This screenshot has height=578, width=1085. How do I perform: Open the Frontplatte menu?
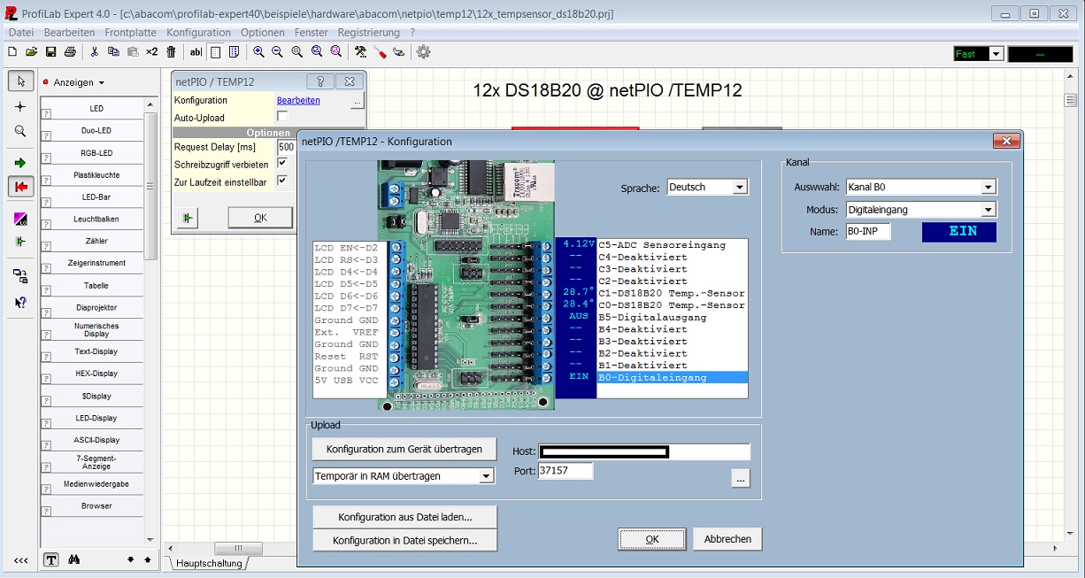click(x=130, y=32)
